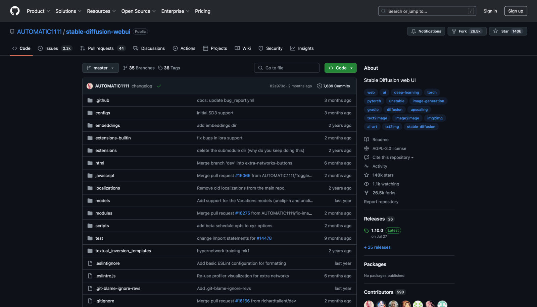This screenshot has width=537, height=307.
Task: Click the green commit status checkmark
Action: (x=159, y=86)
